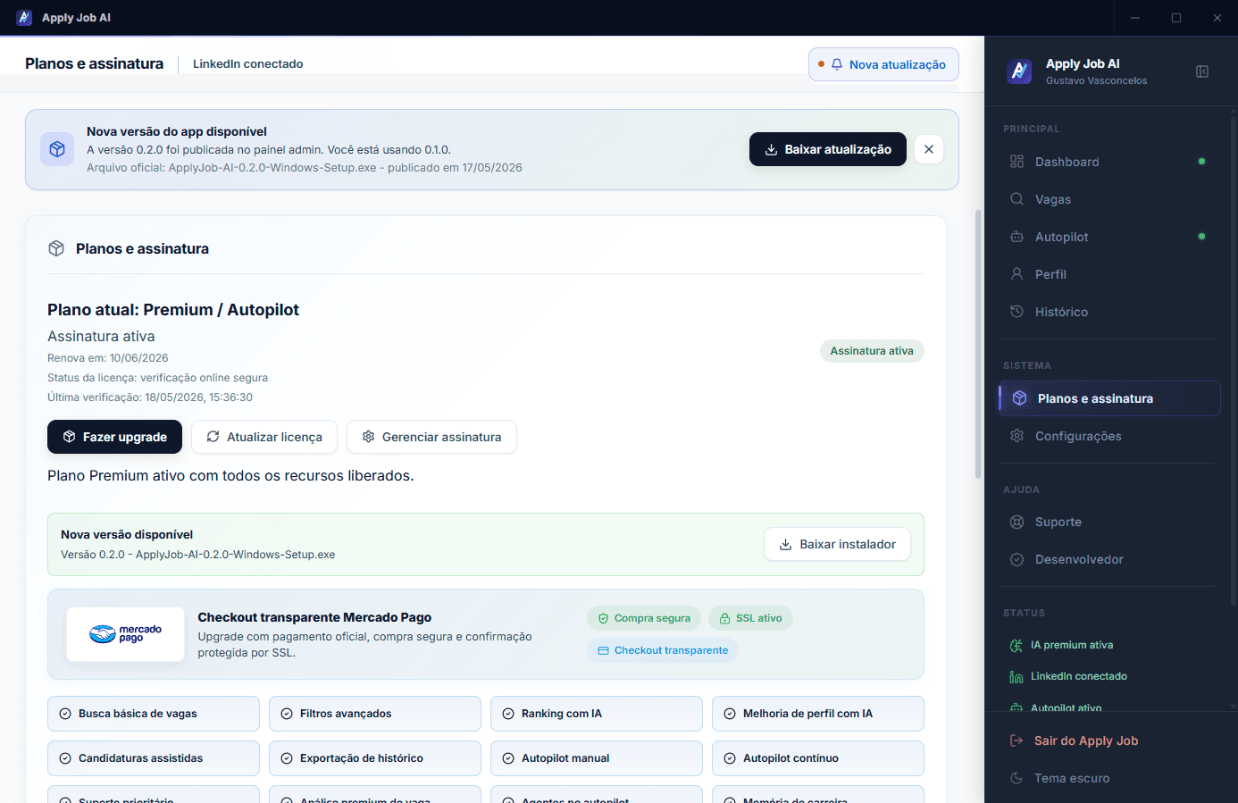Collapse the sidebar with the panel icon
The image size is (1238, 803).
point(1202,71)
